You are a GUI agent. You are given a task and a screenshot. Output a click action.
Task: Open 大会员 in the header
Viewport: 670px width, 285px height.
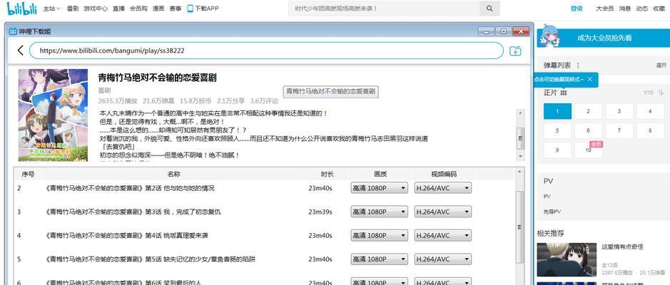tap(604, 8)
